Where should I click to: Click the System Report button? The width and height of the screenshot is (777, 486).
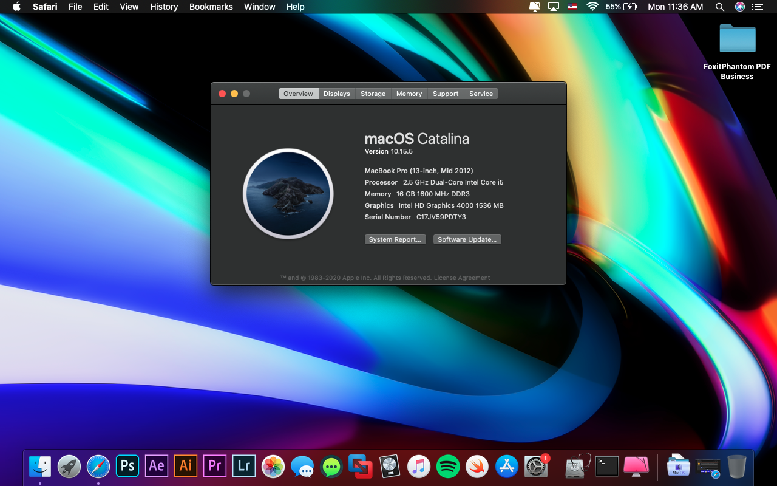(395, 239)
